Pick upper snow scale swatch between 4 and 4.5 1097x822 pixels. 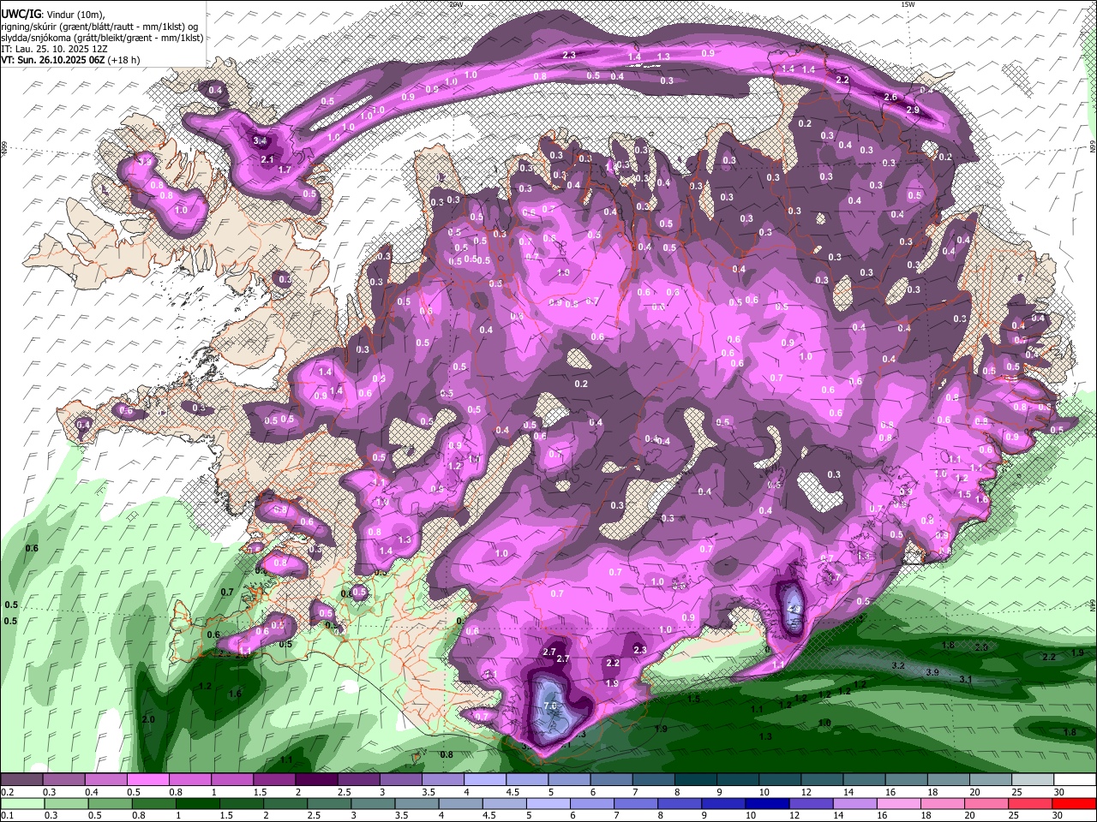[485, 780]
